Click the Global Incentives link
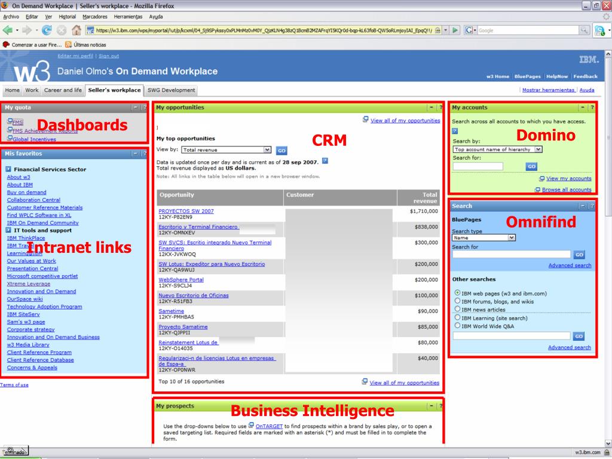This screenshot has height=459, width=612. click(34, 139)
